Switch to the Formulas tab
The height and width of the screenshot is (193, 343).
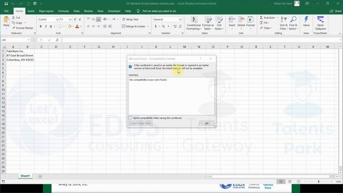(63, 11)
